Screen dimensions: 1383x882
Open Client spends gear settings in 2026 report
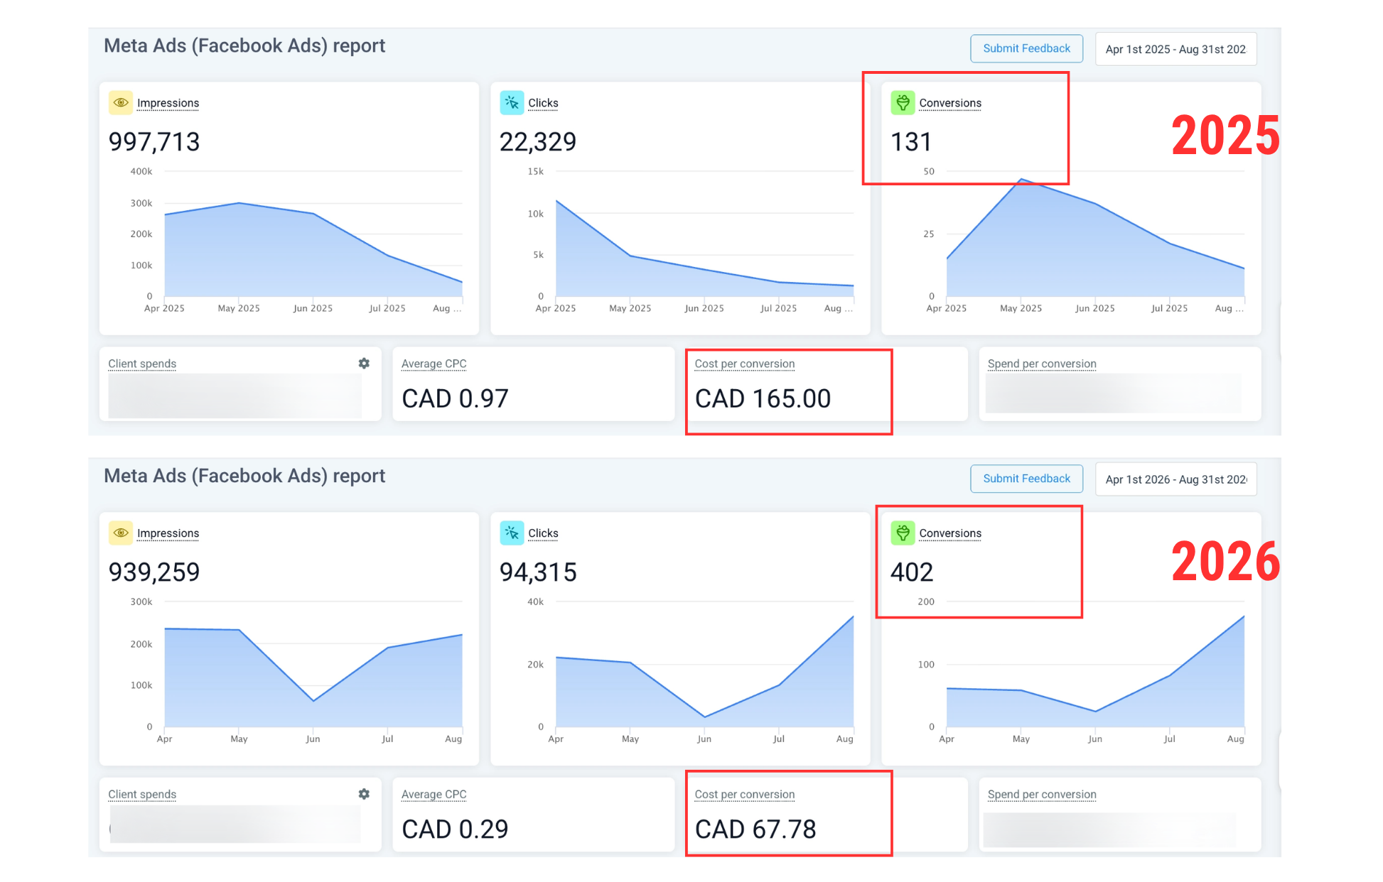coord(364,794)
